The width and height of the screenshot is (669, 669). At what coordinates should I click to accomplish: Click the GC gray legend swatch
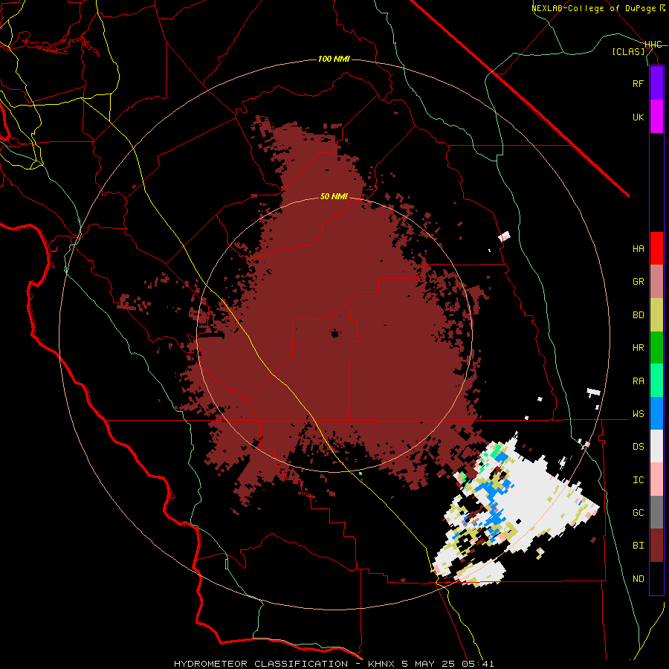tap(656, 512)
